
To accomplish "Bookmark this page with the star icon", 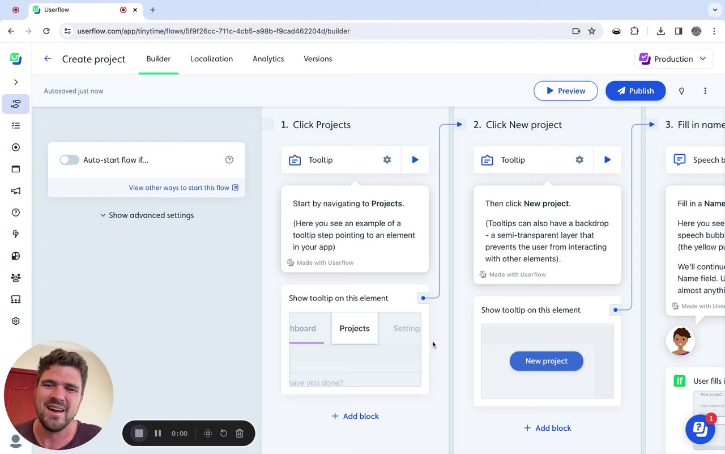I will click(592, 31).
